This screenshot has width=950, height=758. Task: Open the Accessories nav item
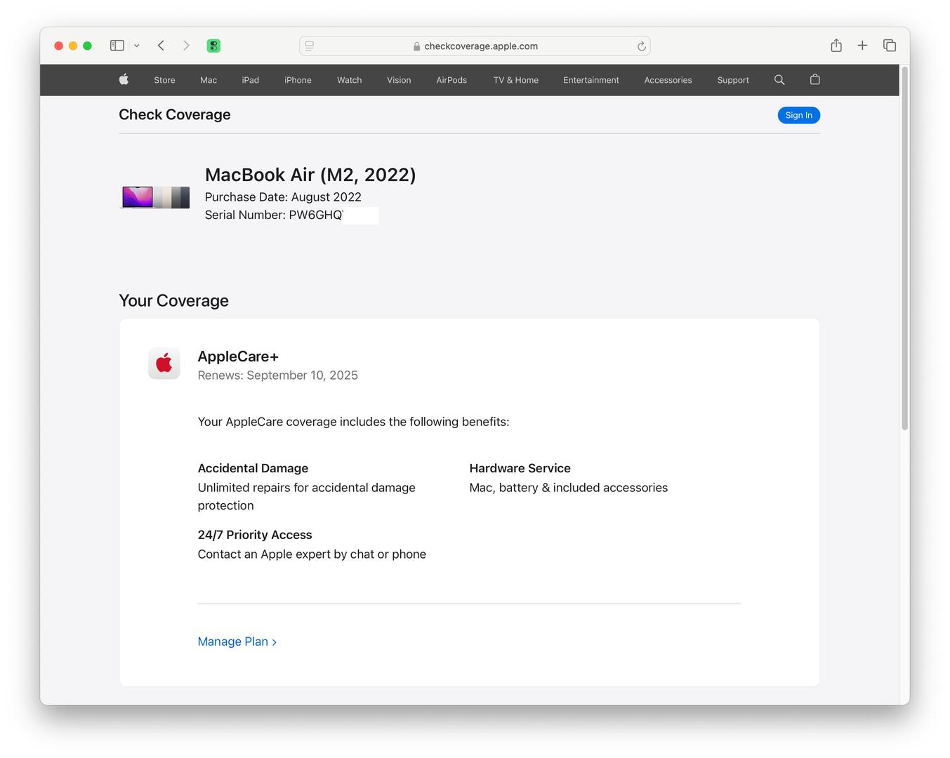click(x=668, y=80)
